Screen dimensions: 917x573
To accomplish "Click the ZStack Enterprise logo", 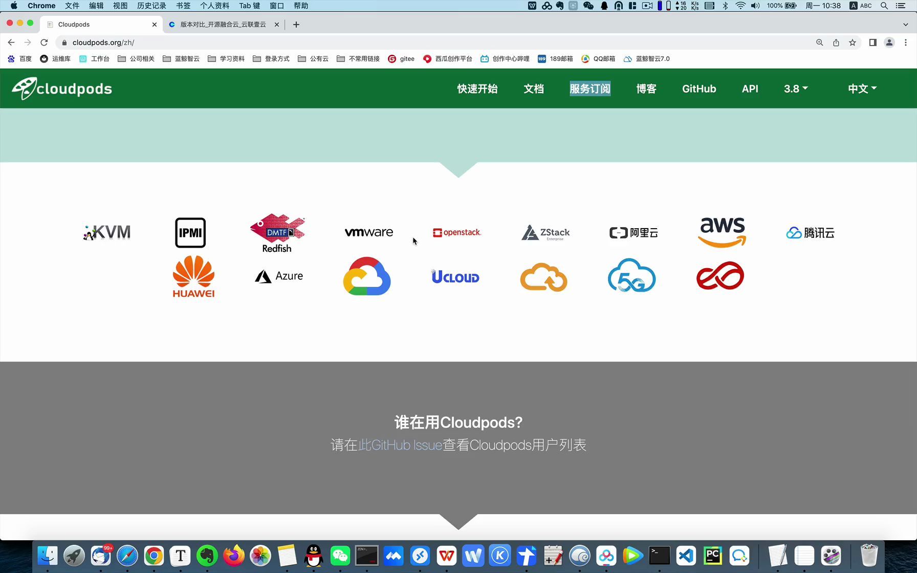I will tap(545, 233).
